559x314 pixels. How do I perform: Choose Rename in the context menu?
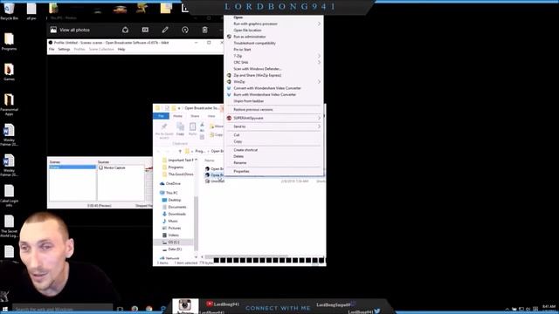pyautogui.click(x=273, y=163)
